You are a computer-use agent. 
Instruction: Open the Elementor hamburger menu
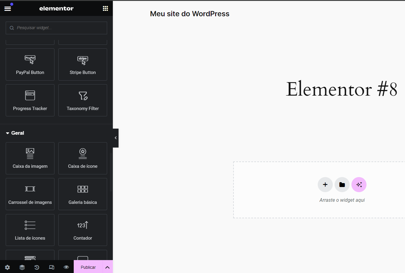pos(8,8)
